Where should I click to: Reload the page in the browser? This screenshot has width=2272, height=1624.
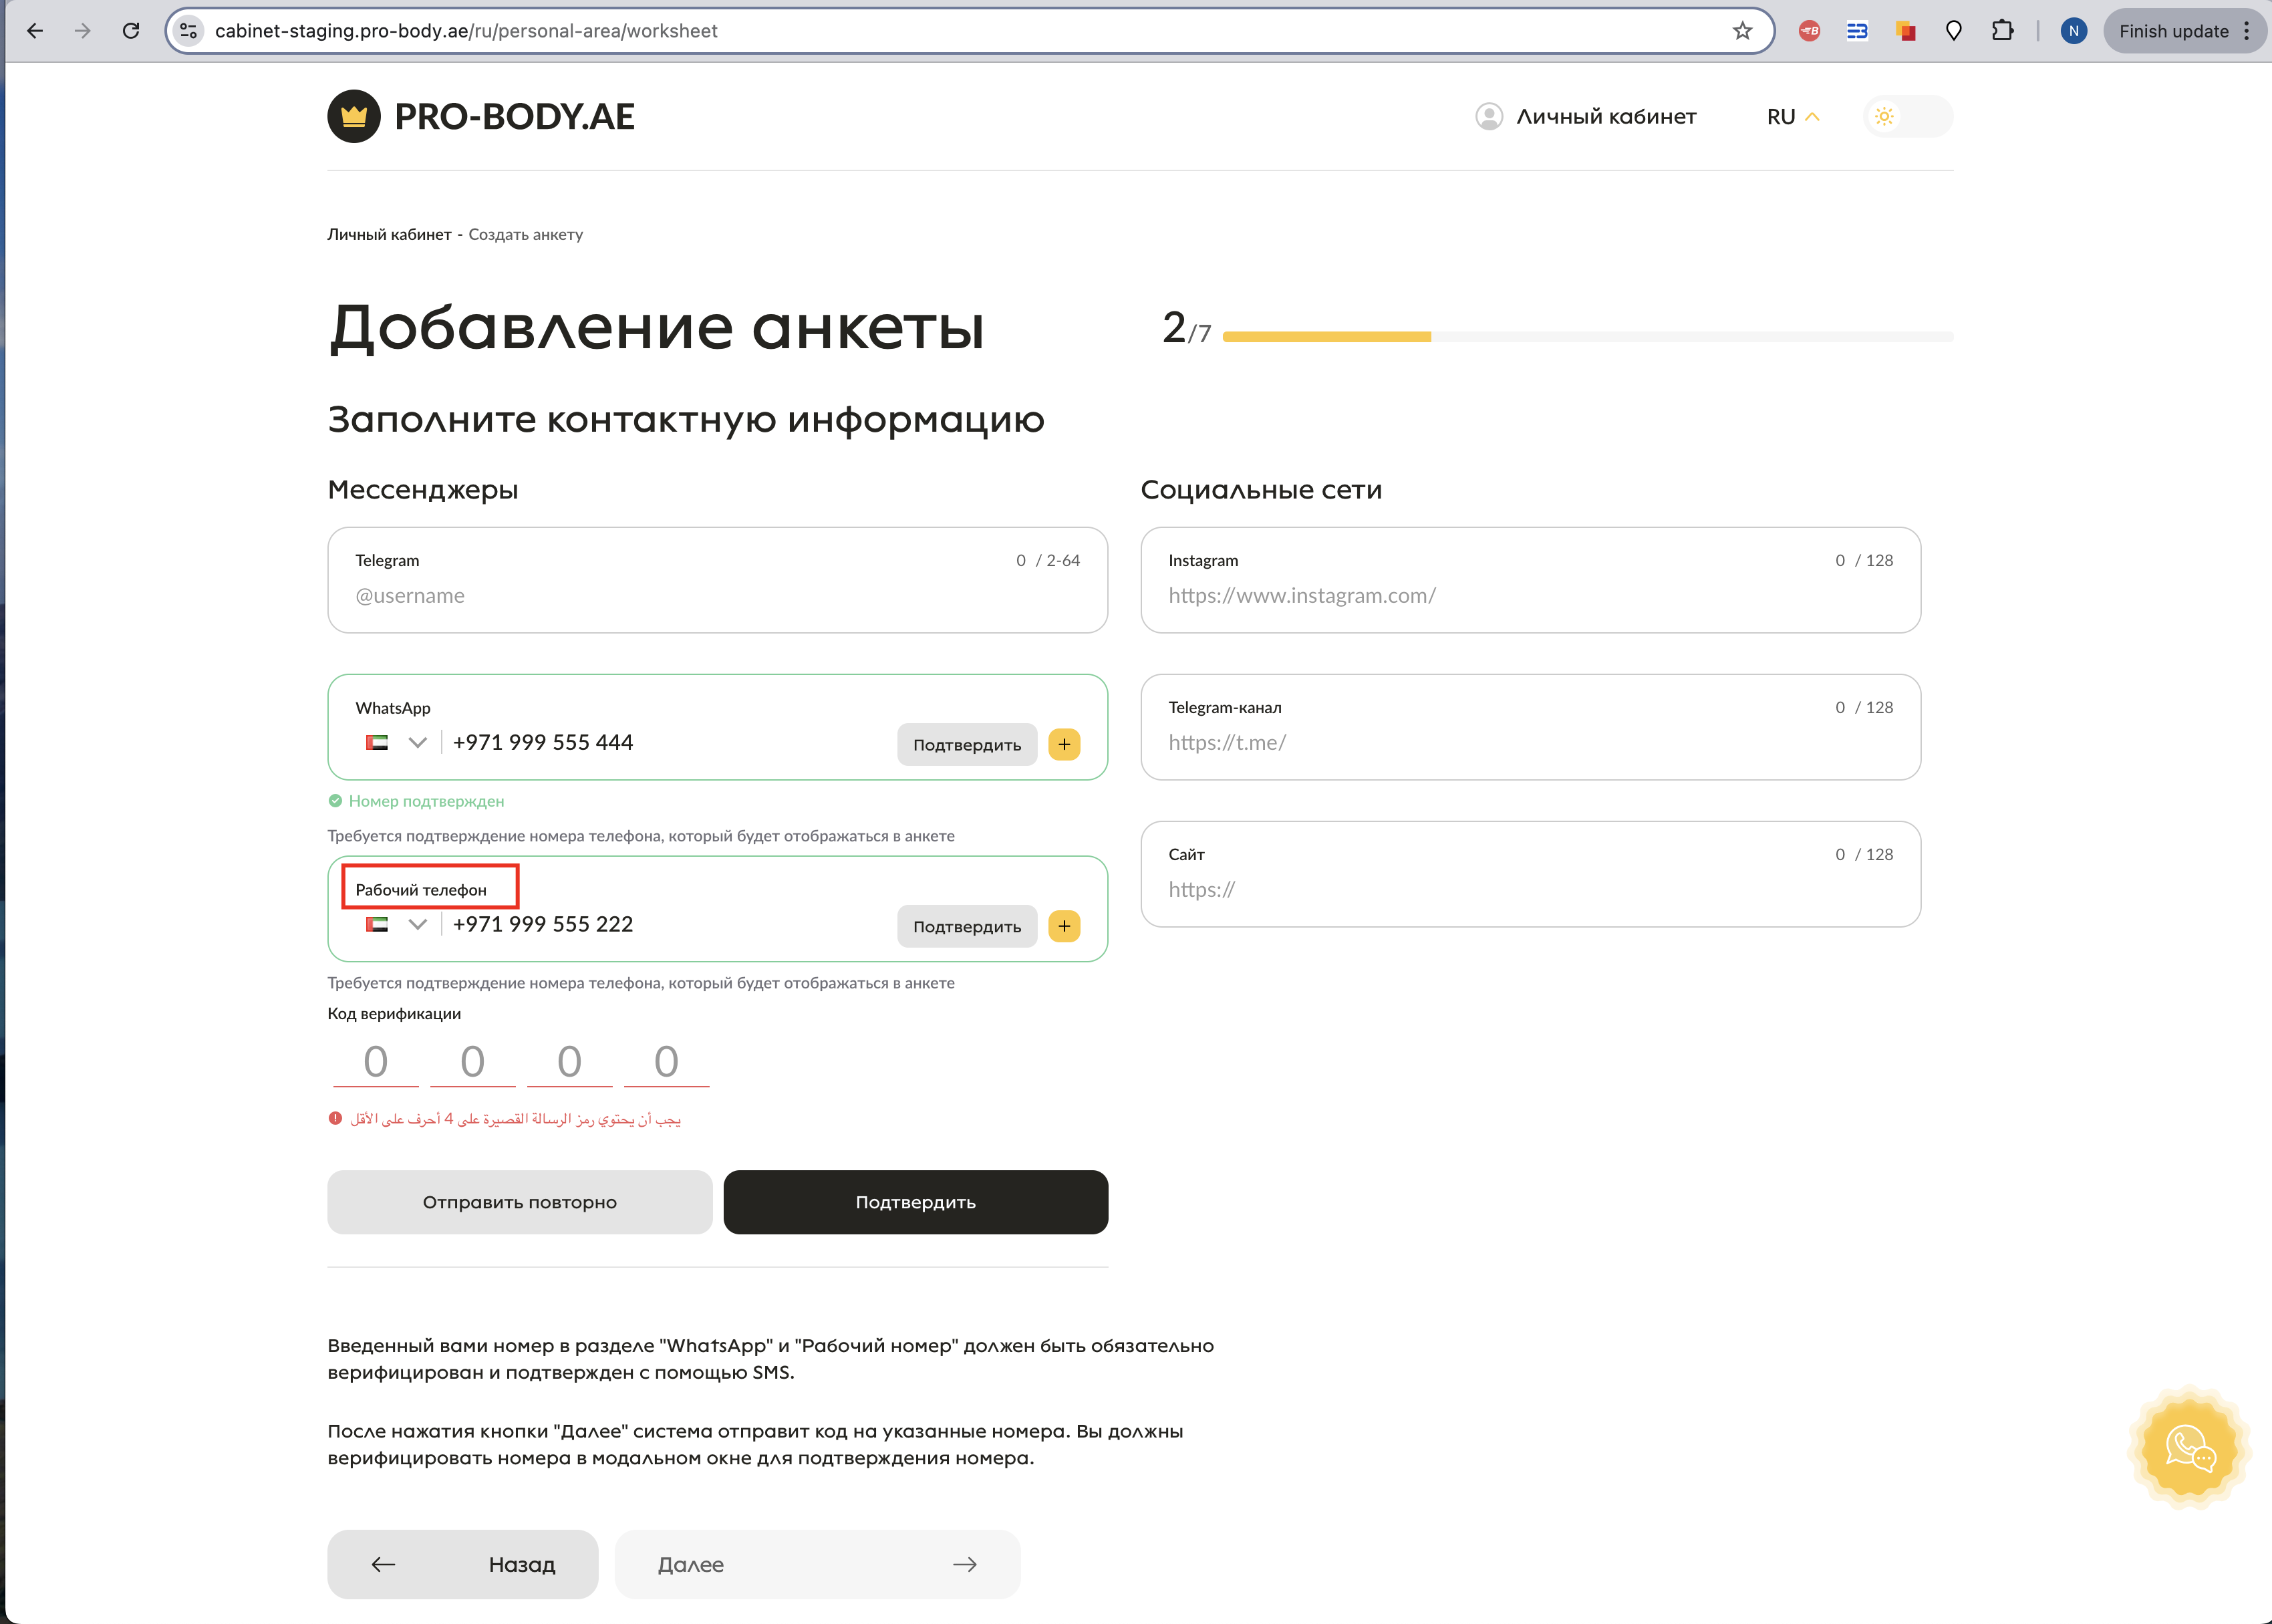131,31
